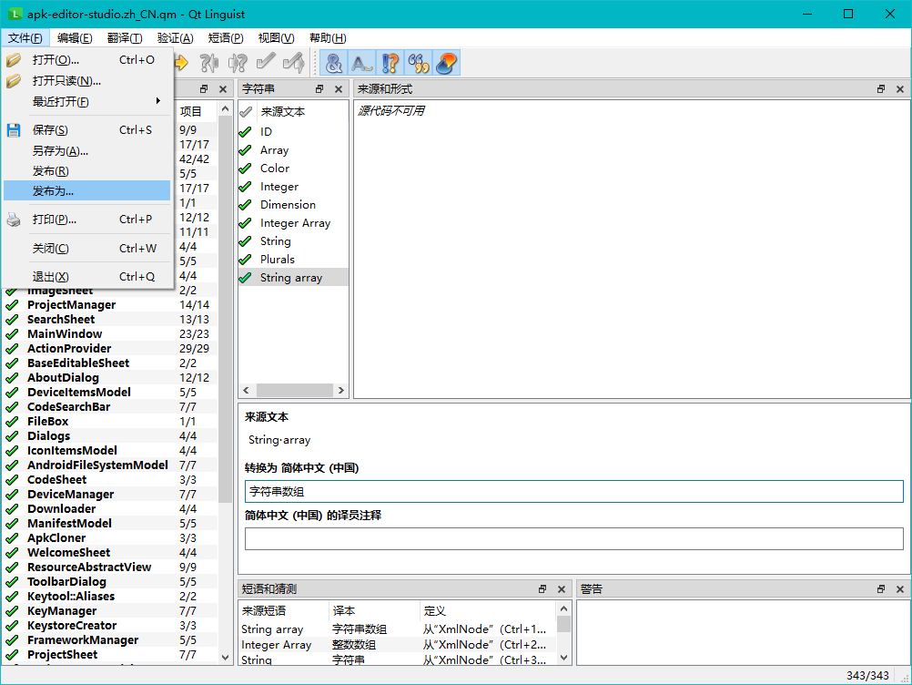912x685 pixels.
Task: Click previous unfinished item toolbar icon
Action: pyautogui.click(x=208, y=62)
